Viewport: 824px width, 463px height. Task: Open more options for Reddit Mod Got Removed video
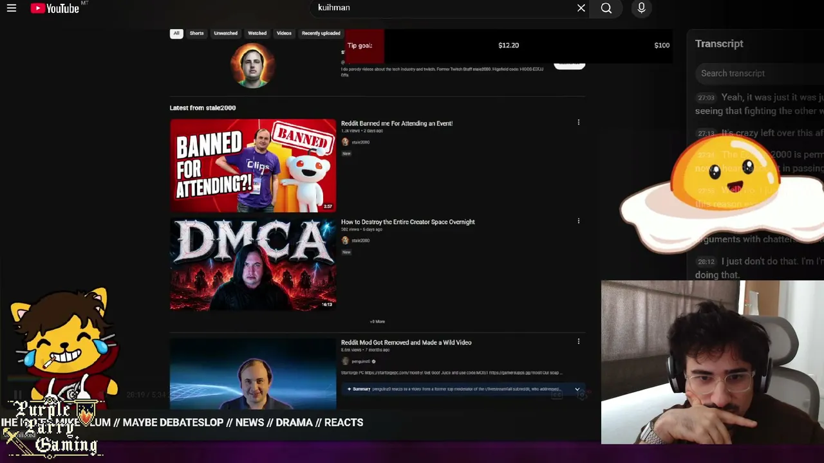[x=578, y=341]
